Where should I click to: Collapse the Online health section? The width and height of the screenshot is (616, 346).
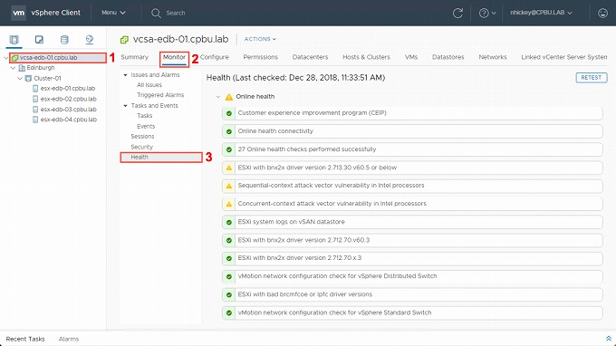pyautogui.click(x=218, y=97)
